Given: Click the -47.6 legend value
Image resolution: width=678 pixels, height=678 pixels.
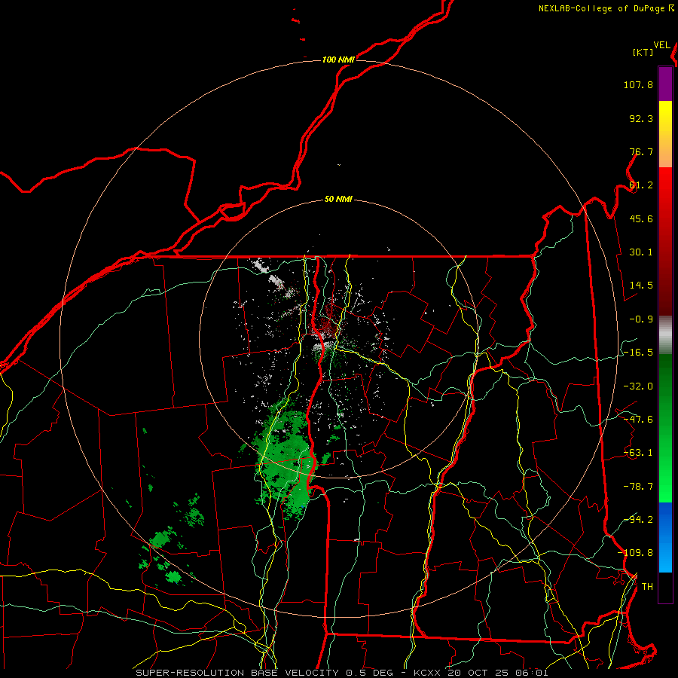Looking at the screenshot, I should click(638, 420).
